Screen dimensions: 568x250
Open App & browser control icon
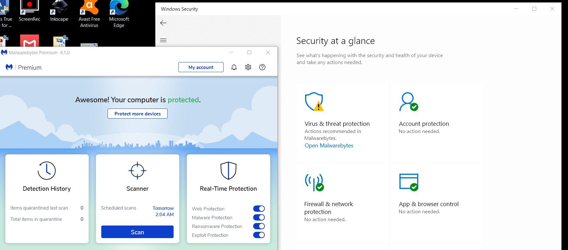click(409, 182)
